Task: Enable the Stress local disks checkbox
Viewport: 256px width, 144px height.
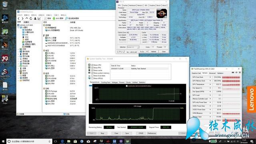Action: pyautogui.click(x=92, y=76)
